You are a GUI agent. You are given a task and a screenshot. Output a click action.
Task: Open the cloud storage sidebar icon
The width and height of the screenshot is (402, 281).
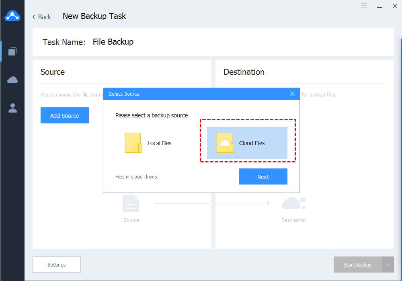[x=12, y=80]
